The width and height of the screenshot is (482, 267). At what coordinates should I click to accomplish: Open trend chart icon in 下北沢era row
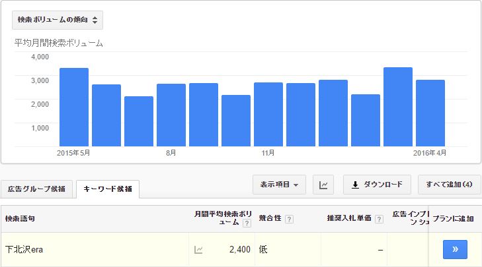point(198,250)
